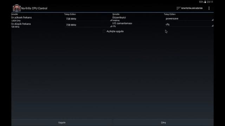This screenshot has height=126, width=225.
Task: Click the 55% battery percentage text
Action: pyautogui.click(x=201, y=2)
